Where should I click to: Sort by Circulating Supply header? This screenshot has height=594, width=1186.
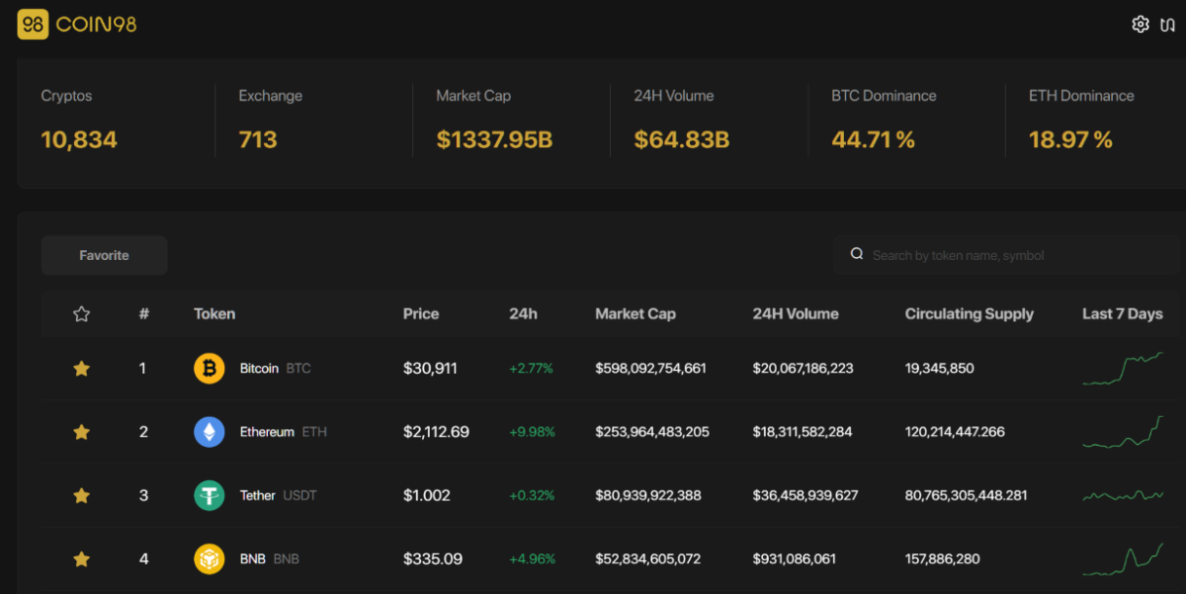tap(970, 314)
